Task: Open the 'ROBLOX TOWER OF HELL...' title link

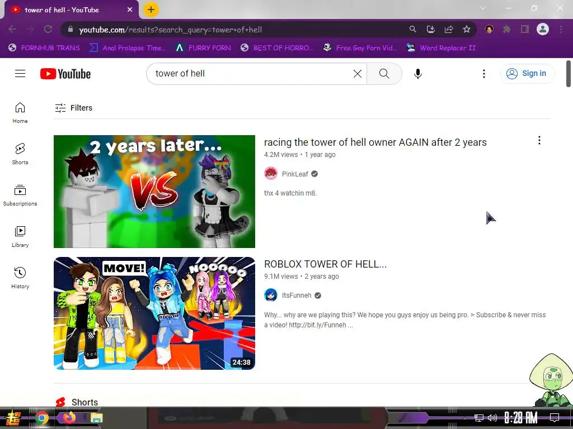Action: pyautogui.click(x=325, y=264)
